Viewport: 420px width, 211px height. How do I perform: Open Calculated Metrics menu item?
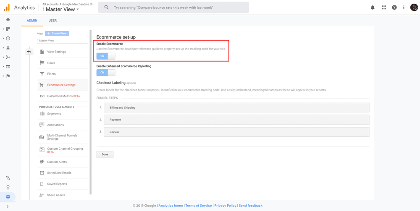[63, 96]
